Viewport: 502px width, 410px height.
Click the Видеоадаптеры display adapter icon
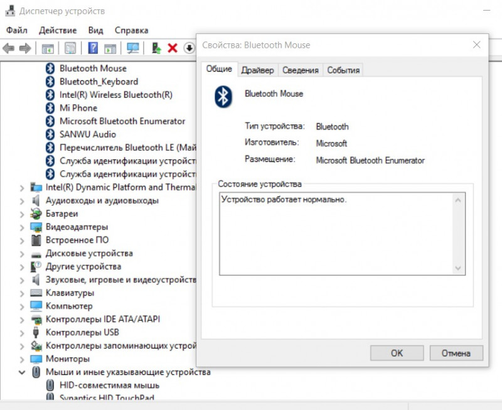pyautogui.click(x=36, y=227)
